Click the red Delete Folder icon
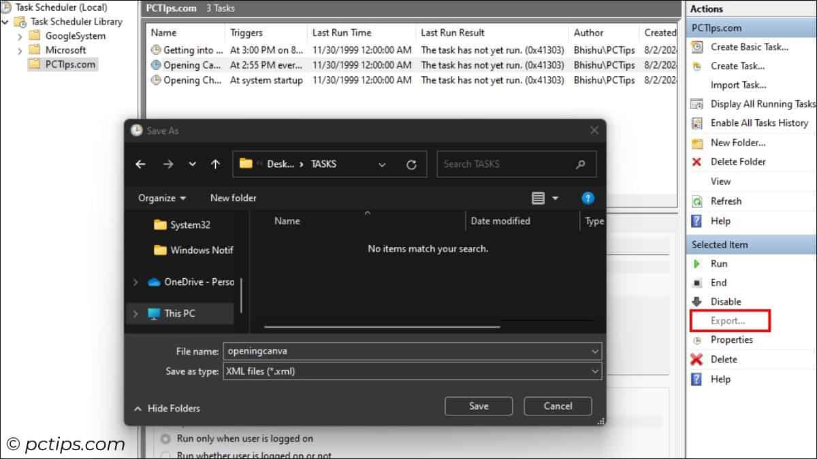This screenshot has width=817, height=459. pyautogui.click(x=696, y=162)
